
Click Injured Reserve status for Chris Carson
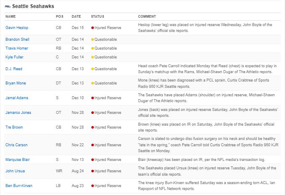point(108,145)
